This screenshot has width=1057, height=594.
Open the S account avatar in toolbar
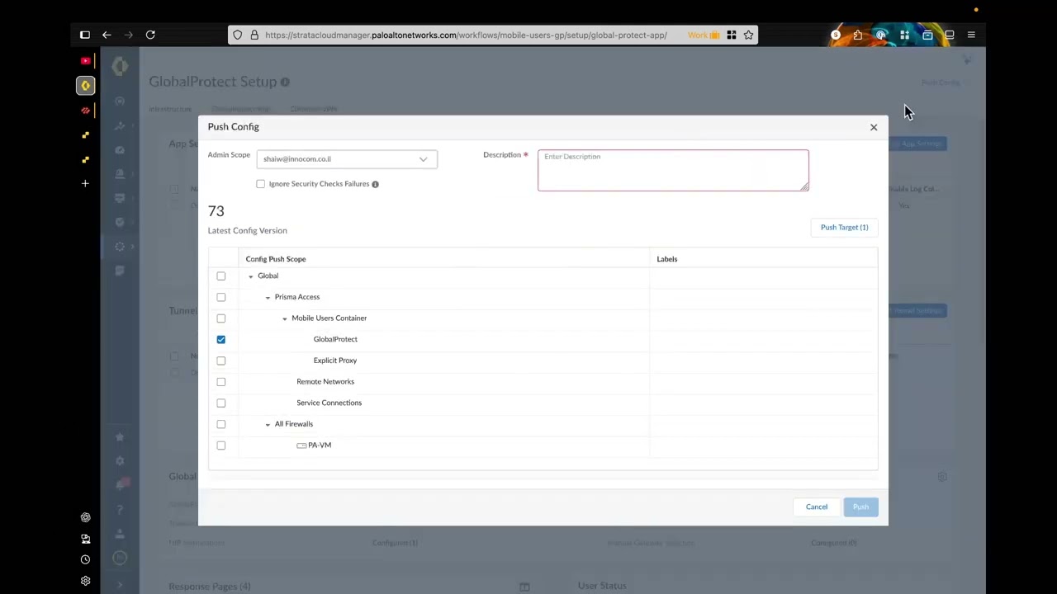point(836,35)
